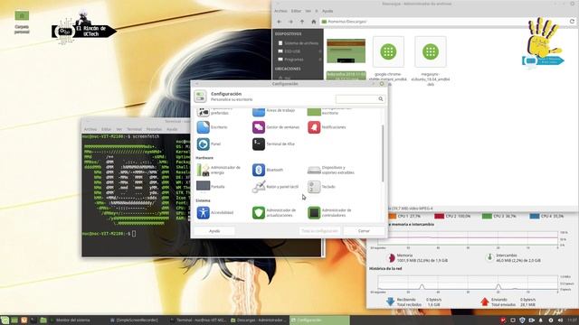Open Ayuda menu in file manager

coord(327,11)
